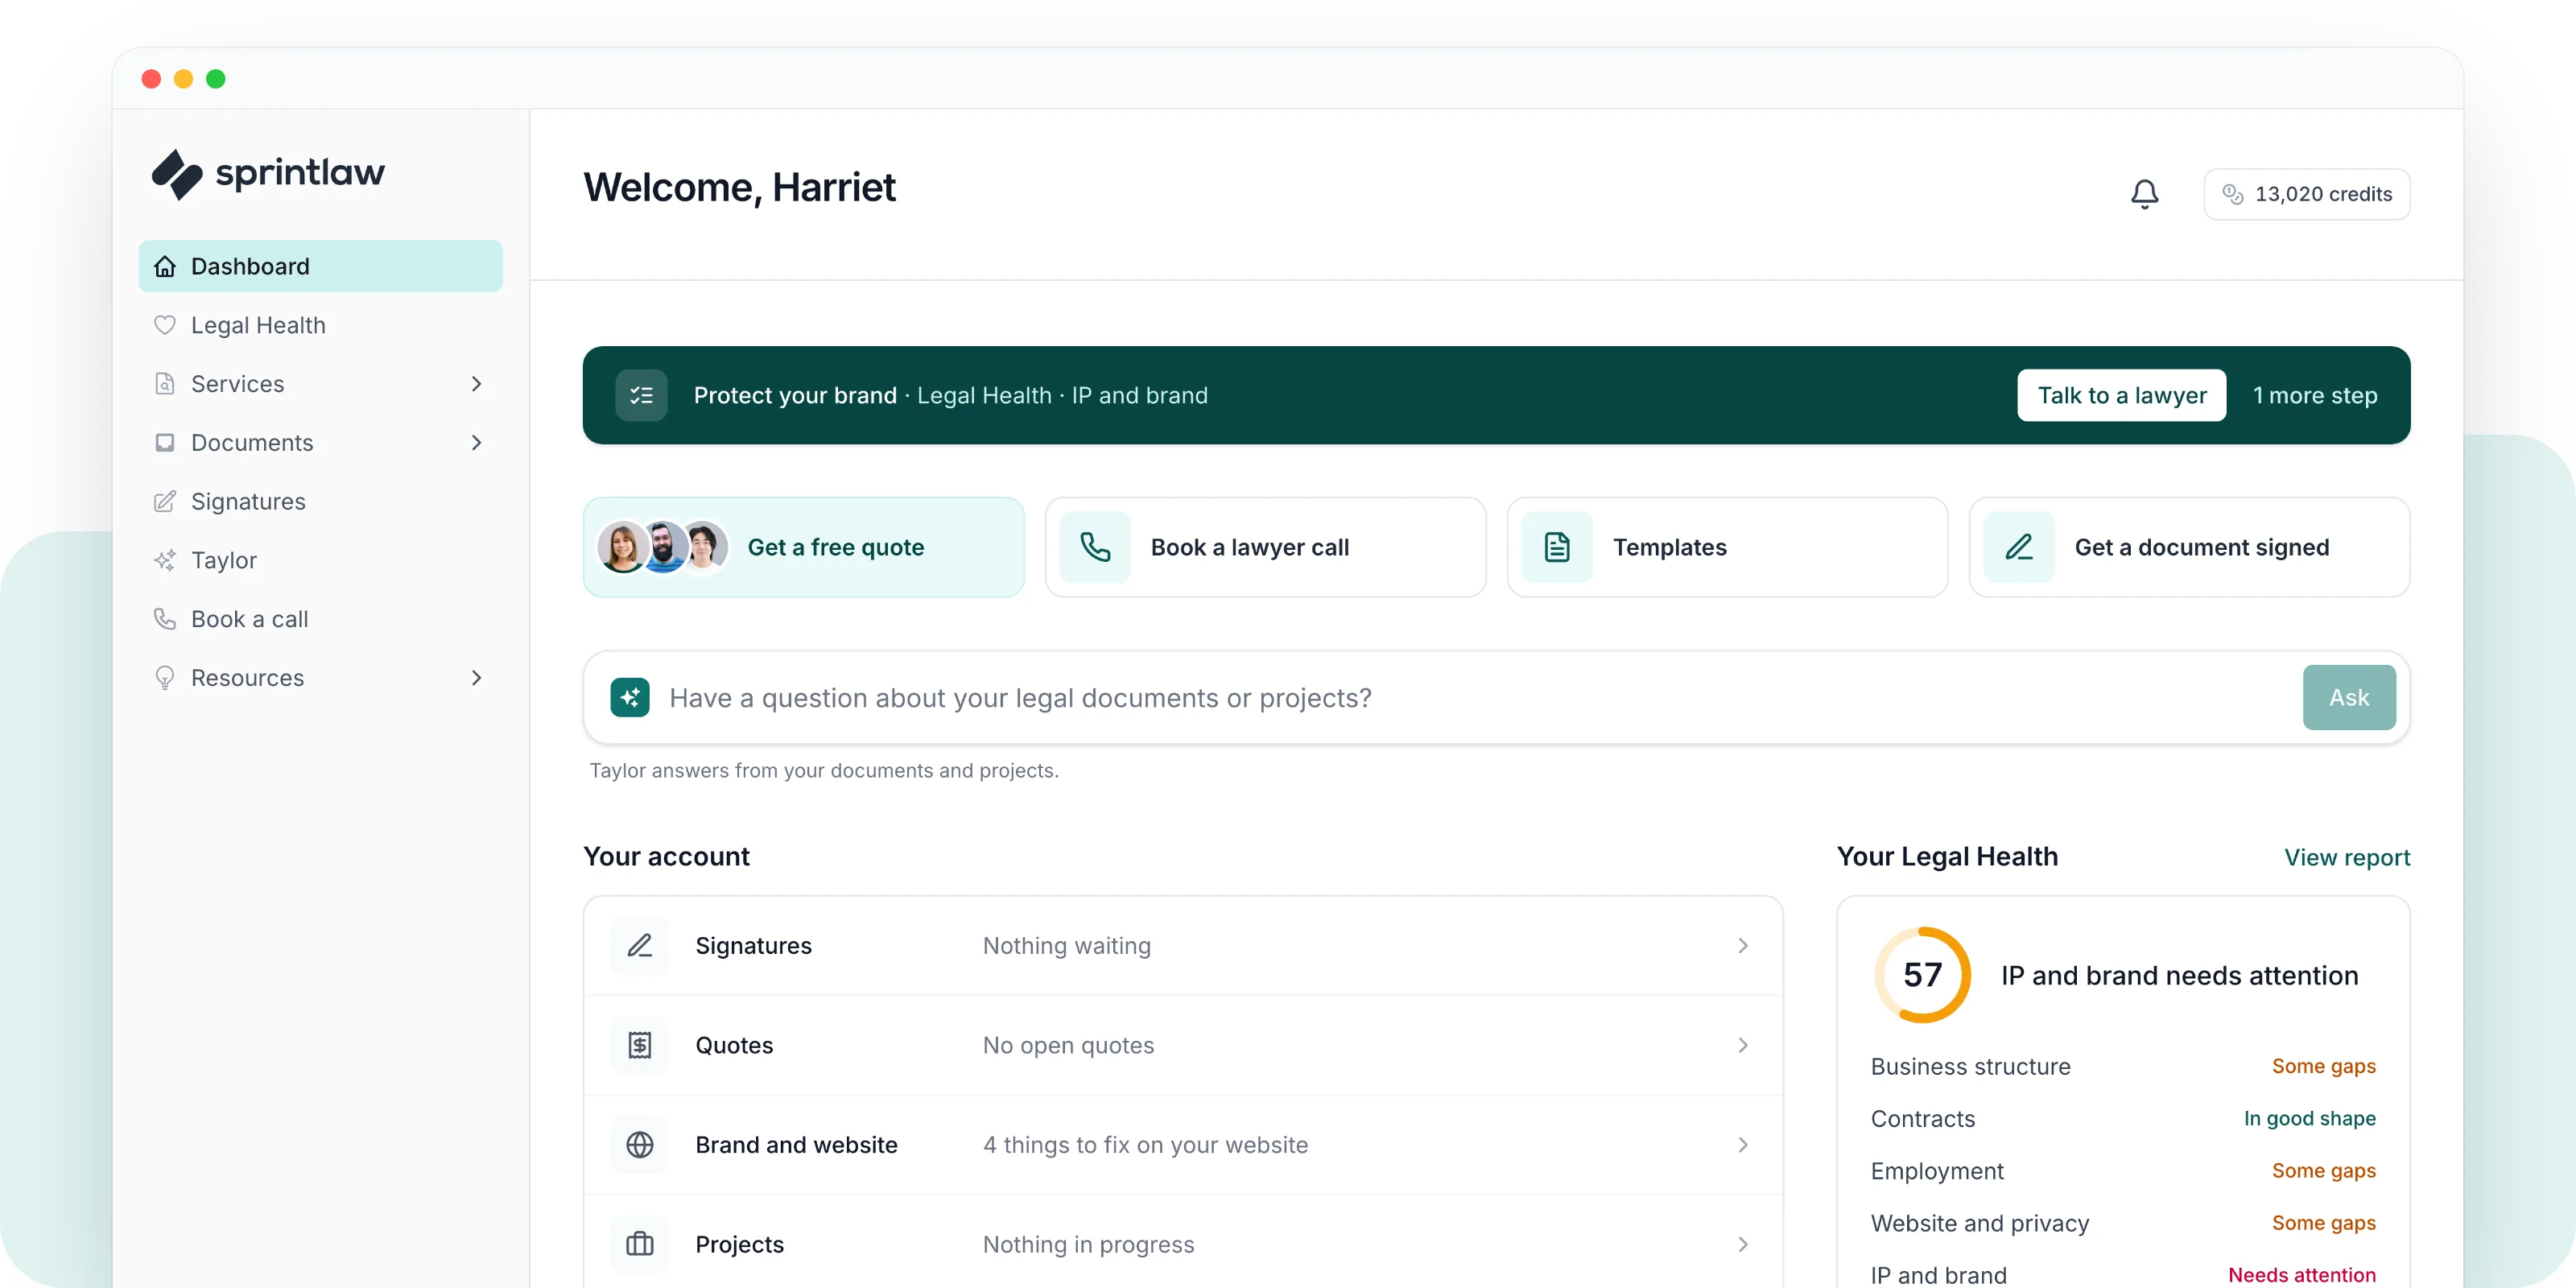Viewport: 2576px width, 1288px height.
Task: Click the 57 legal health score ring
Action: coord(1922,975)
